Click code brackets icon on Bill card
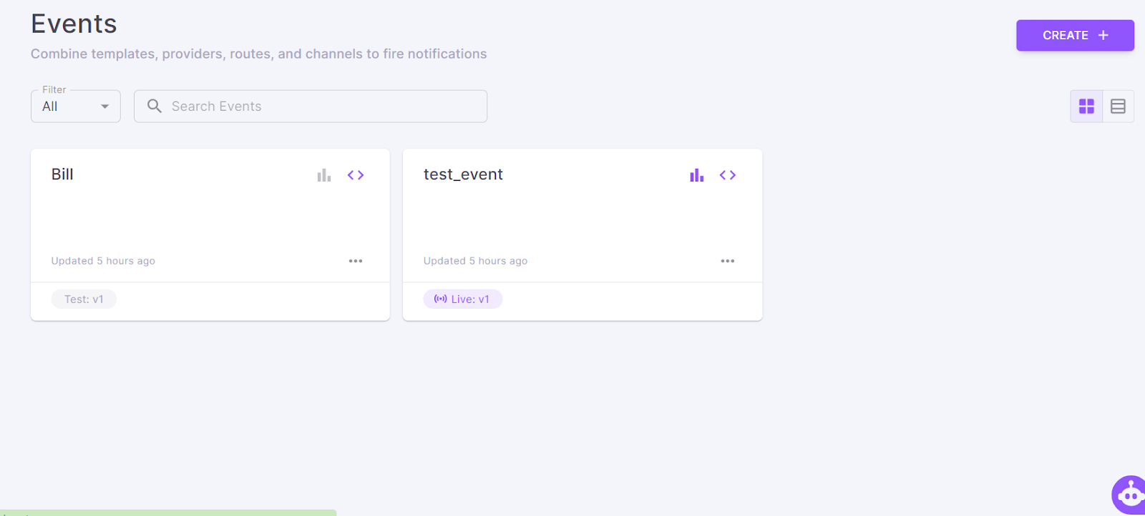 (x=356, y=175)
